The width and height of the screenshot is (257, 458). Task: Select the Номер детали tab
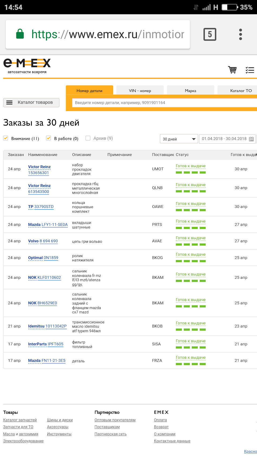pyautogui.click(x=89, y=90)
